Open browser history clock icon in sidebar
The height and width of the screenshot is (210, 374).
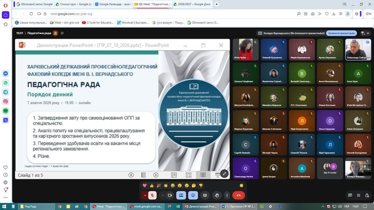click(x=5, y=175)
